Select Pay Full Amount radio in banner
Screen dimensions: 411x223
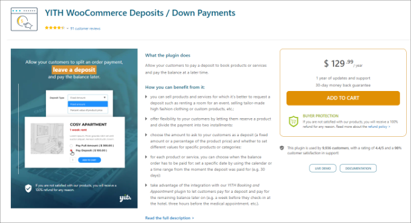click(71, 146)
